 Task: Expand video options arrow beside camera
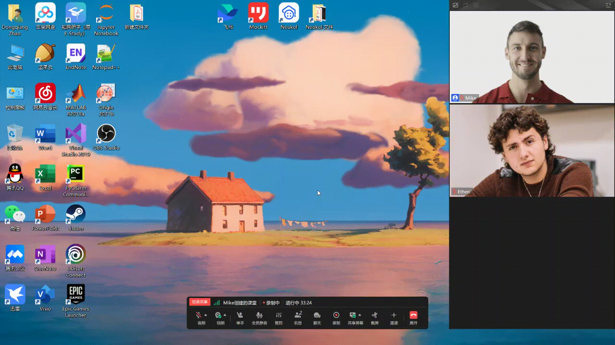pyautogui.click(x=225, y=315)
